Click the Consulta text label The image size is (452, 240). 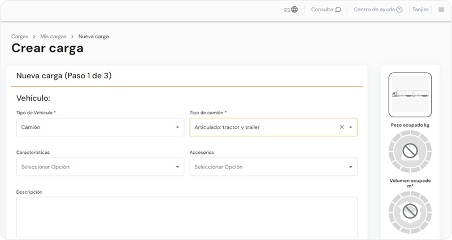pyautogui.click(x=322, y=10)
